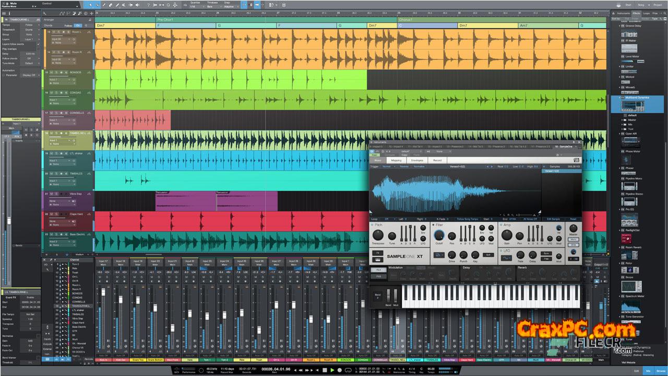
Task: Switch to the Mapping tab in SampleOne
Action: (x=396, y=160)
